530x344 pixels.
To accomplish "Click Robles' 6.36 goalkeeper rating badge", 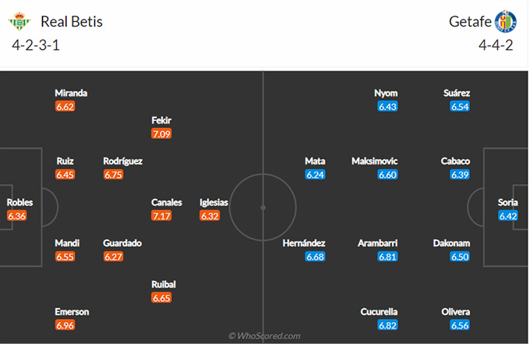I will click(x=16, y=215).
